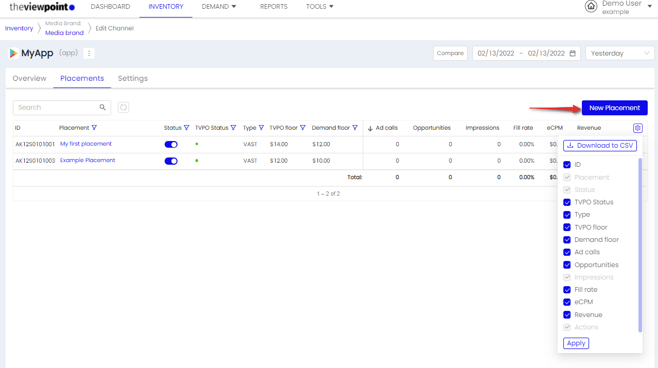
Task: Uncheck the TVPO floor column checkbox
Action: coord(567,227)
